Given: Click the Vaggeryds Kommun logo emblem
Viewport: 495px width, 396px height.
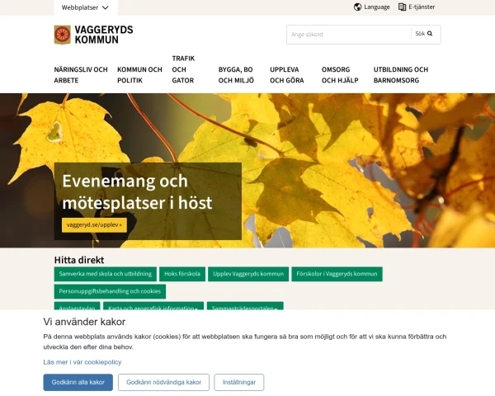Looking at the screenshot, I should tap(62, 35).
